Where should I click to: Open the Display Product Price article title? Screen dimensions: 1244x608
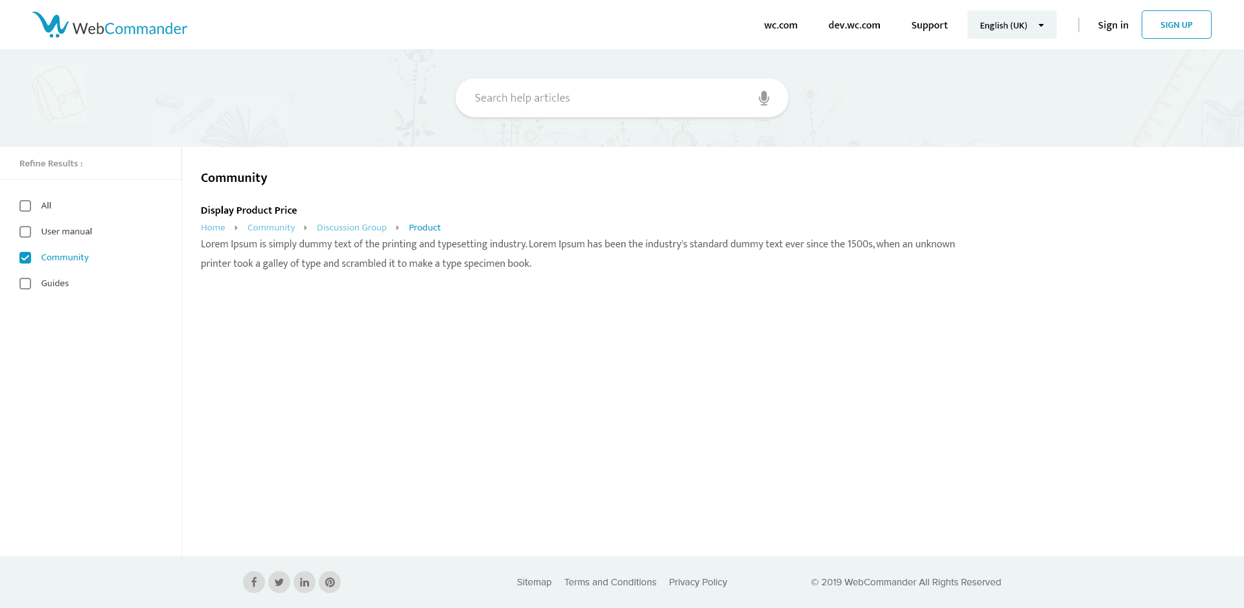249,210
